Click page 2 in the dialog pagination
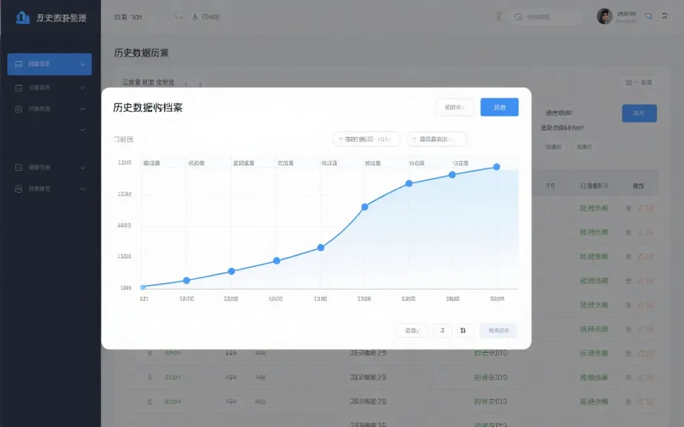The width and height of the screenshot is (684, 427). [465, 330]
